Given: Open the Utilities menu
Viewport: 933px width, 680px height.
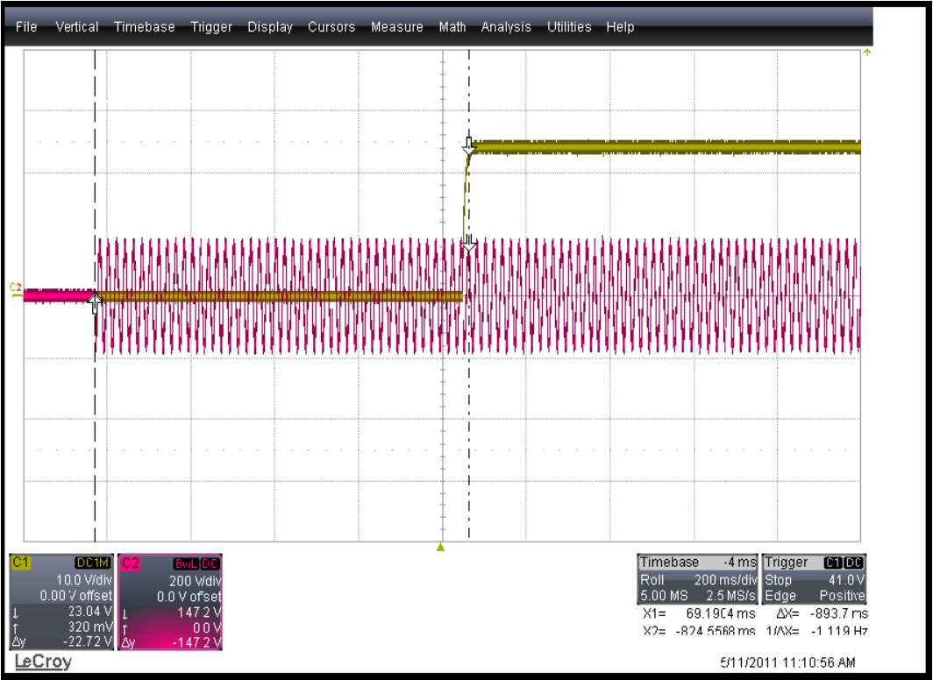Looking at the screenshot, I should pos(569,27).
